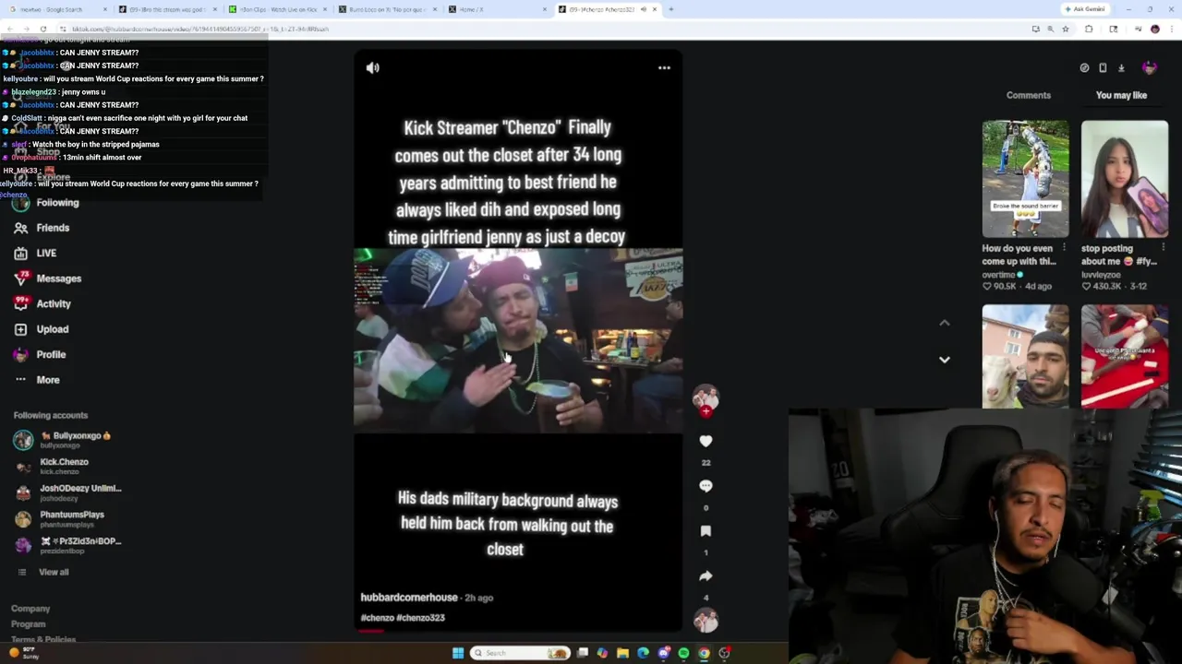Screen dimensions: 1182x664
Task: Share the video with the arrow icon
Action: [x=706, y=575]
